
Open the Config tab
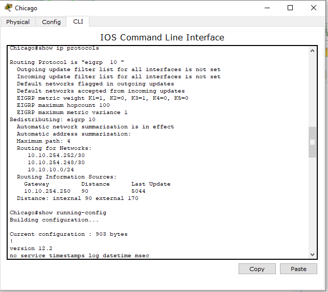51,22
